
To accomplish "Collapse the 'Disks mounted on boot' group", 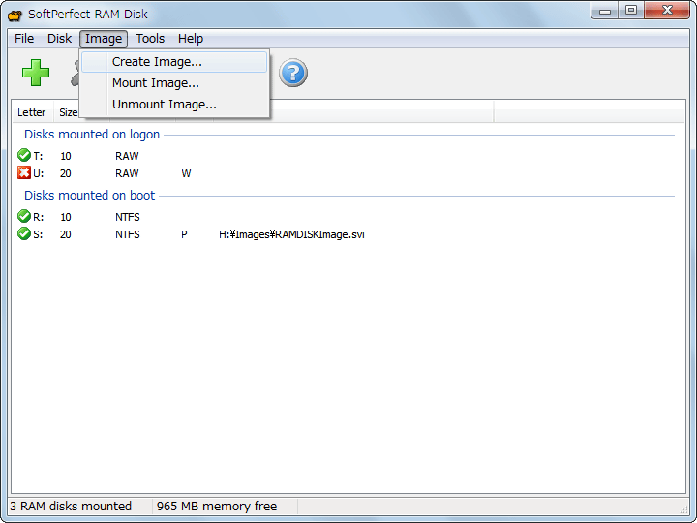I will (89, 196).
